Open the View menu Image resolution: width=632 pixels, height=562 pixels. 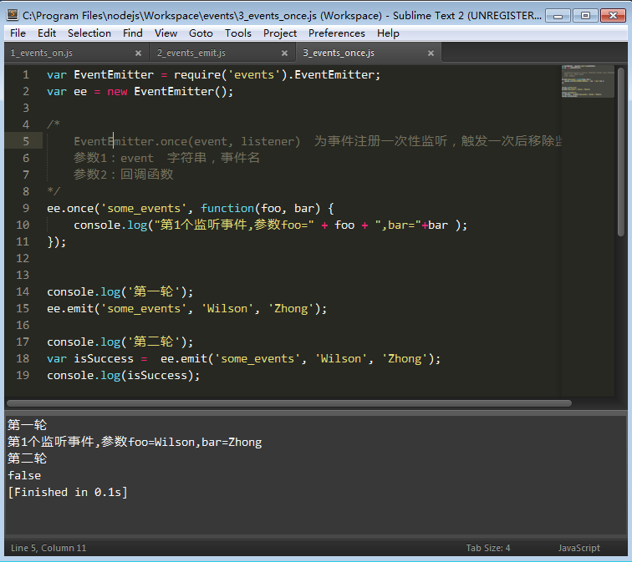tap(166, 33)
